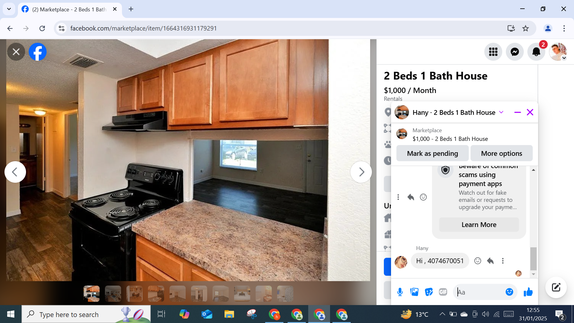Open the GIF picker in chat
Image resolution: width=574 pixels, height=323 pixels.
pyautogui.click(x=443, y=292)
